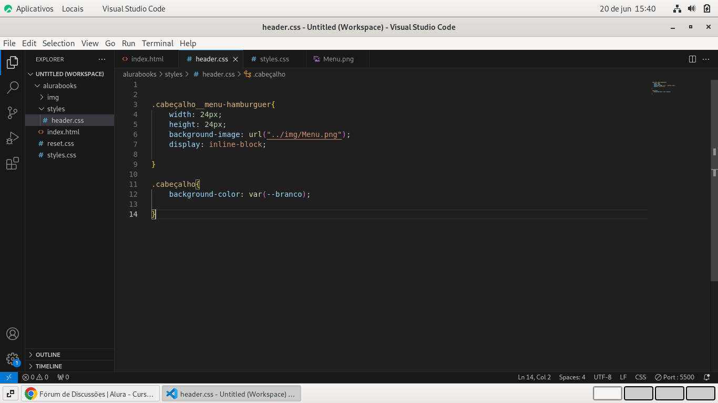Switch to the index.html tab
Screen dimensions: 718x403
click(147, 59)
